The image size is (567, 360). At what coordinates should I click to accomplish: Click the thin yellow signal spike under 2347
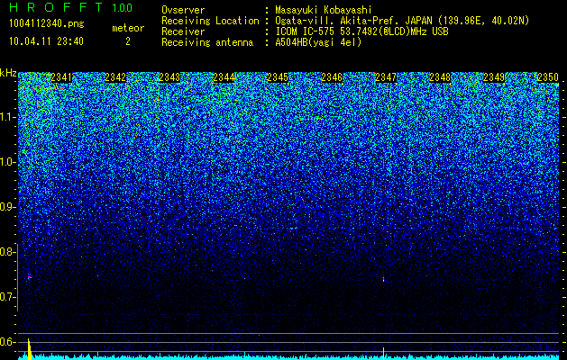coord(383,354)
